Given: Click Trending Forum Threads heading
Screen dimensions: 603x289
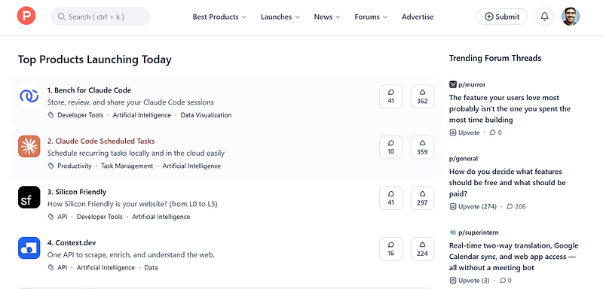Looking at the screenshot, I should coord(495,58).
